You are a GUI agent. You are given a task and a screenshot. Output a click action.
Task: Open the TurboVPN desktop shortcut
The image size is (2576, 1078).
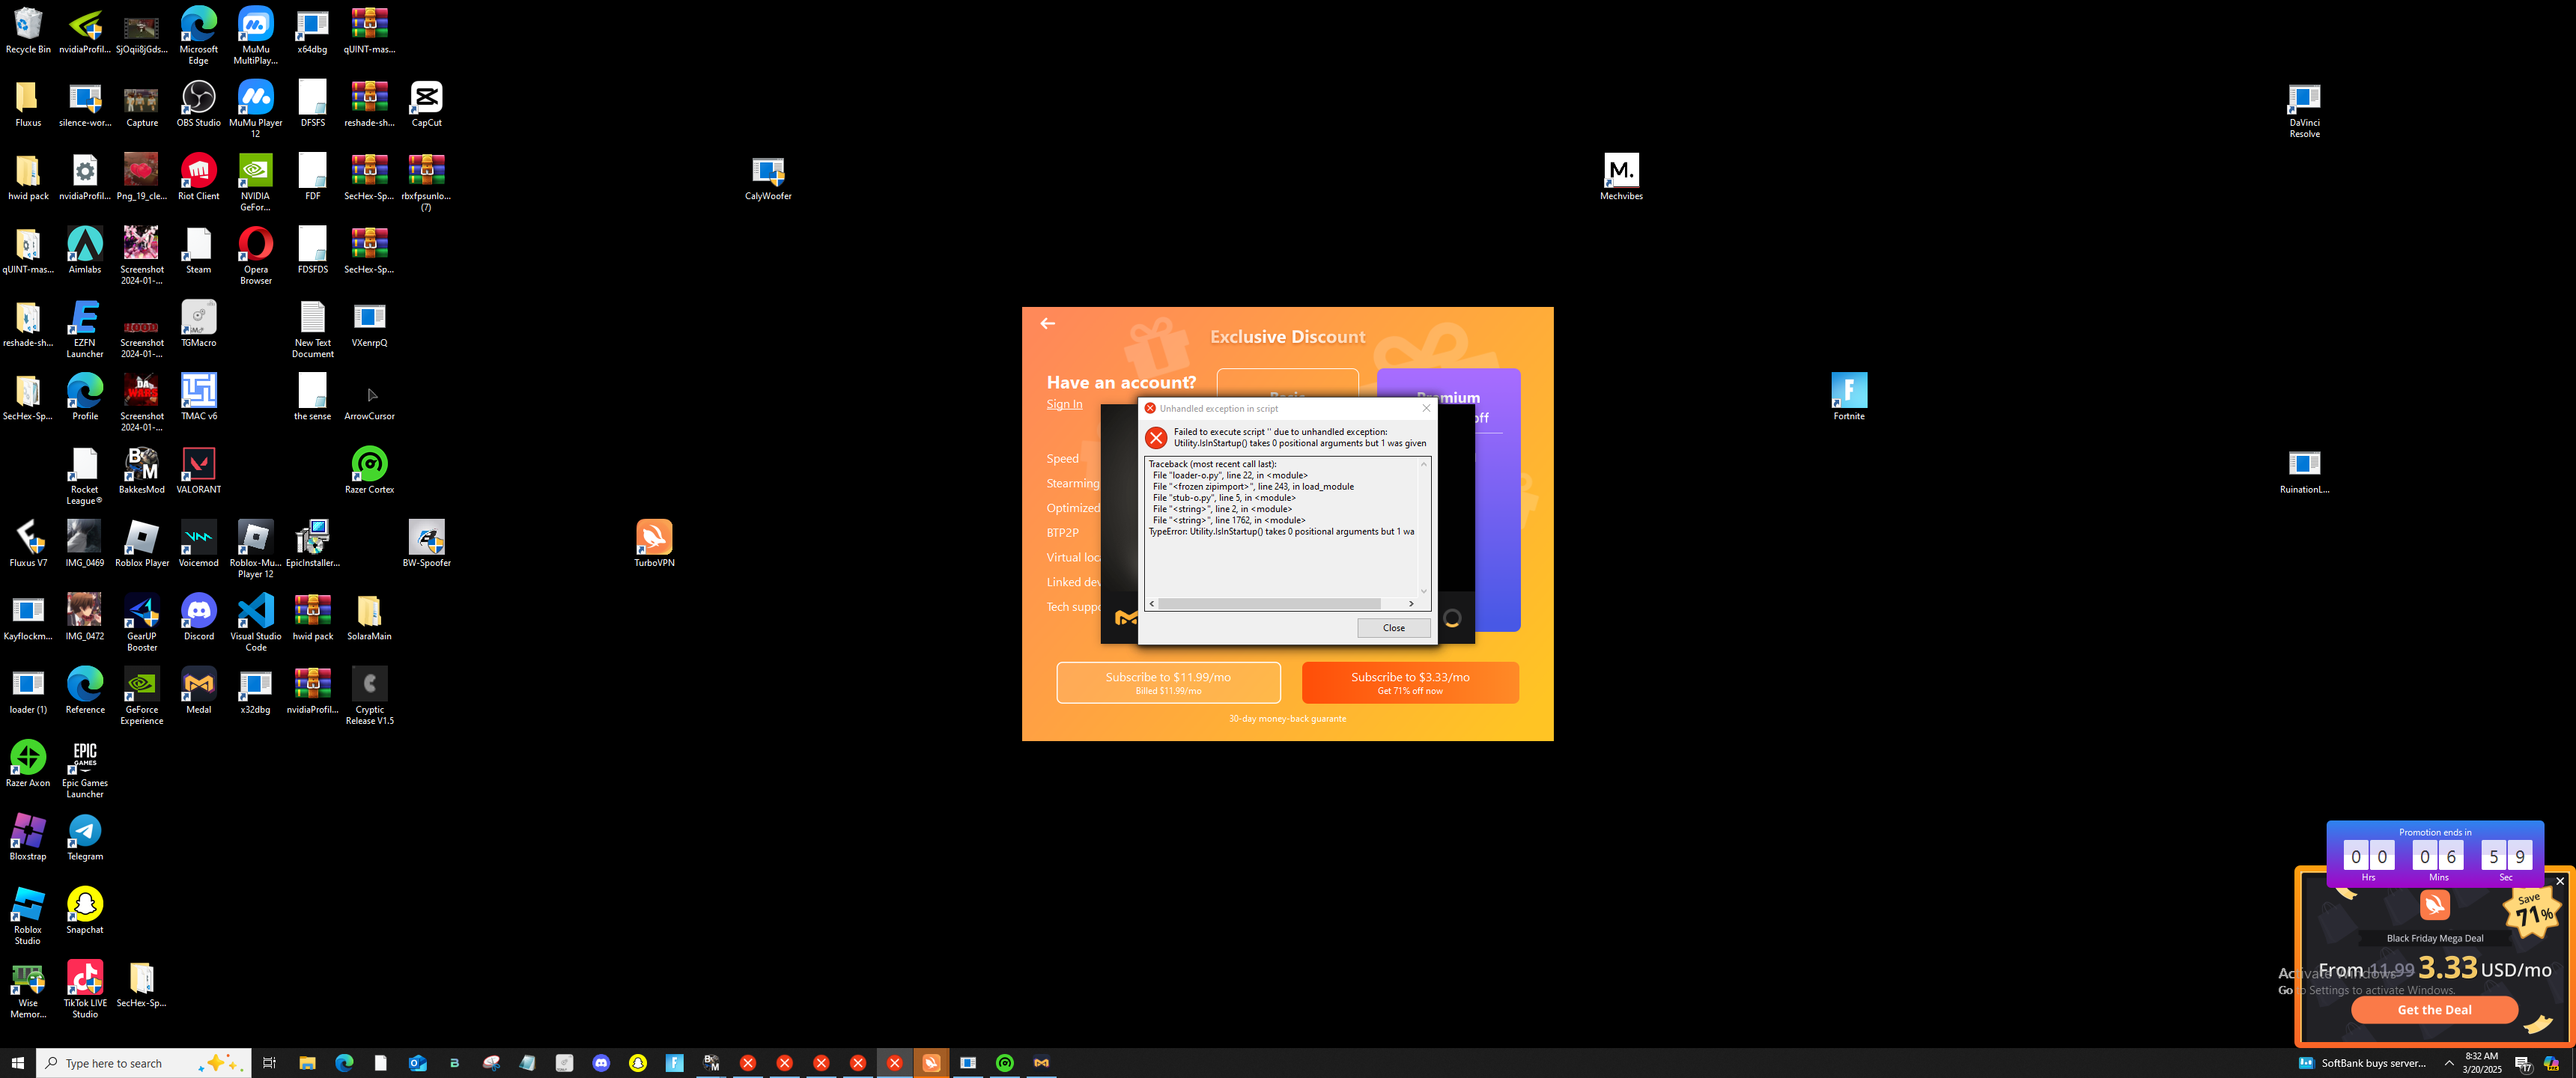point(654,538)
